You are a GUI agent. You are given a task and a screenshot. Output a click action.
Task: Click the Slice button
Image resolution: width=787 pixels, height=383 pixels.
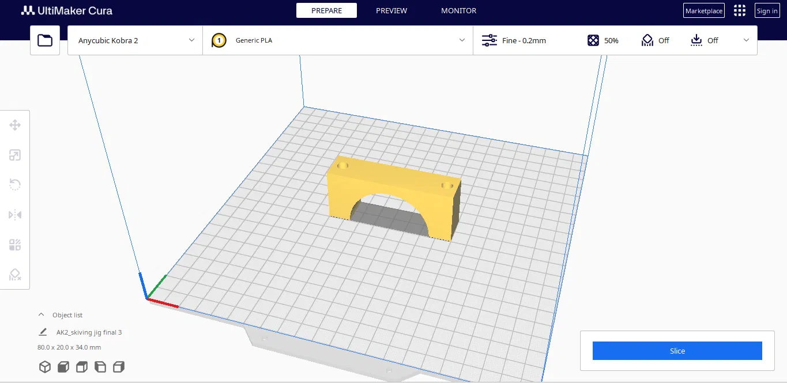point(677,351)
